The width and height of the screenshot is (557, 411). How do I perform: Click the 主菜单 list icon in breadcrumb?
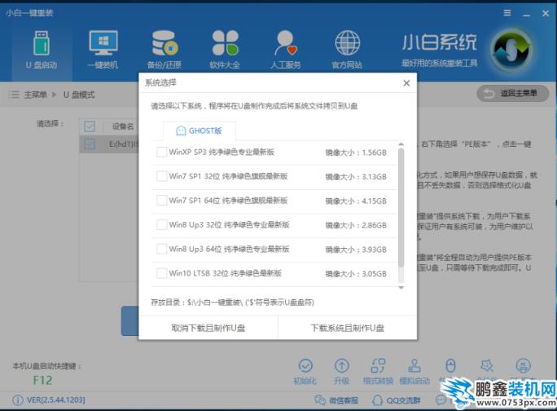14,95
